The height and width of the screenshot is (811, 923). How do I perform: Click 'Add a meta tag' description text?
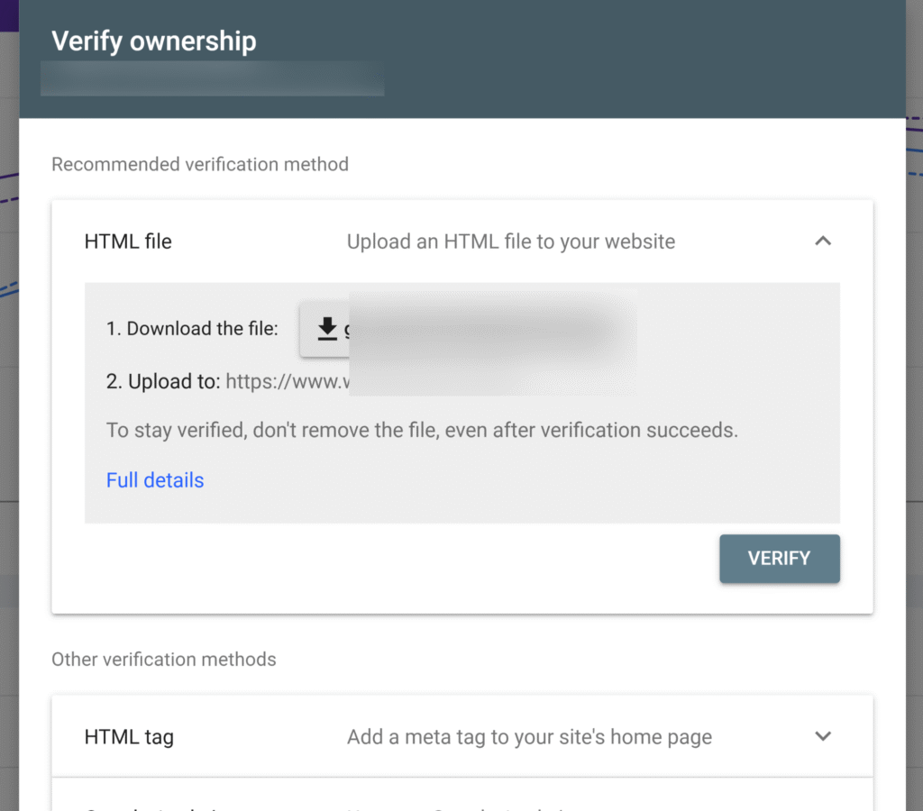(529, 737)
